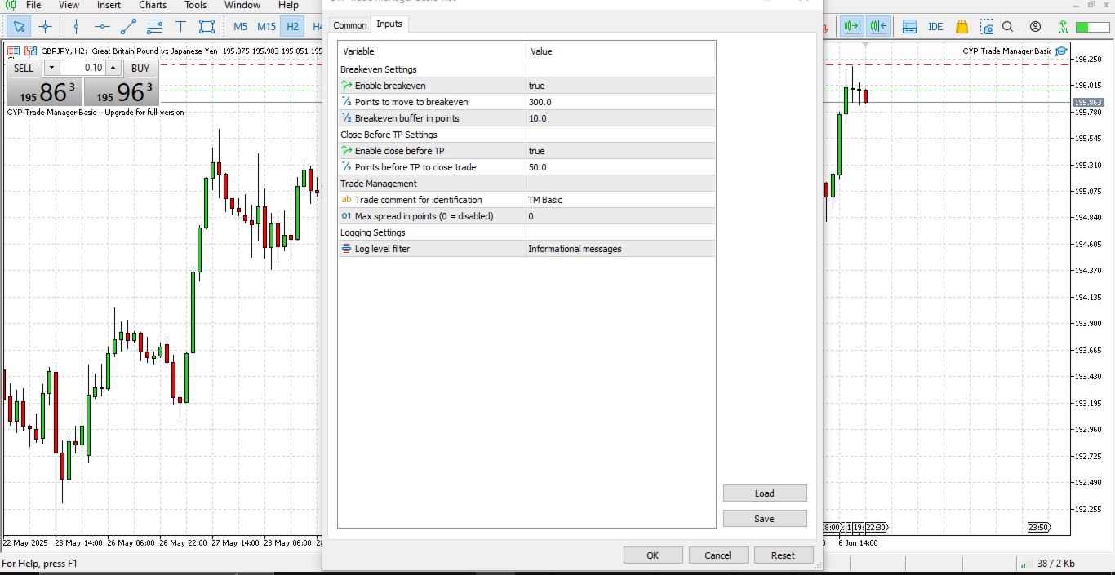Select H2 timeframe
The width and height of the screenshot is (1115, 575).
(x=292, y=27)
